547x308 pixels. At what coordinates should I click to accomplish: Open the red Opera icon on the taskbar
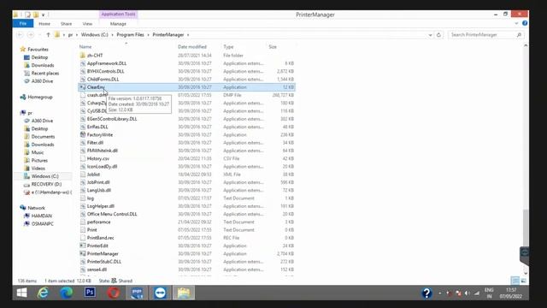[x=113, y=293]
